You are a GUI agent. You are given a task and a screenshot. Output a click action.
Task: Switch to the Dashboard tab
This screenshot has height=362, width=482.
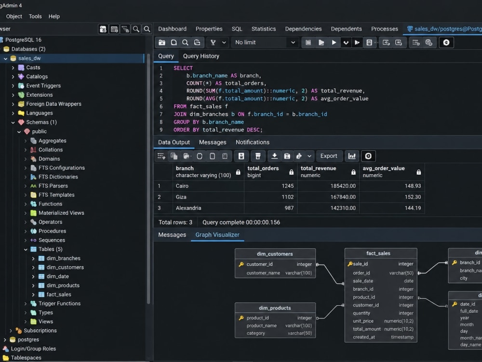point(172,28)
